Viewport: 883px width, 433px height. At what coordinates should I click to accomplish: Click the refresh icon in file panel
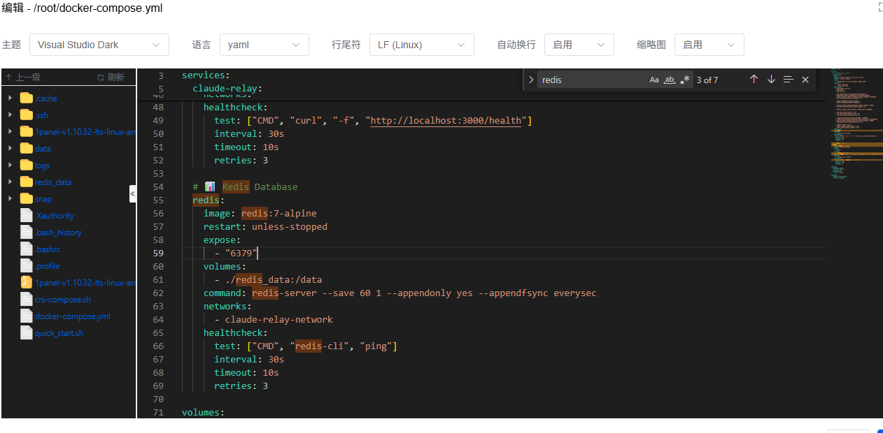click(x=111, y=78)
